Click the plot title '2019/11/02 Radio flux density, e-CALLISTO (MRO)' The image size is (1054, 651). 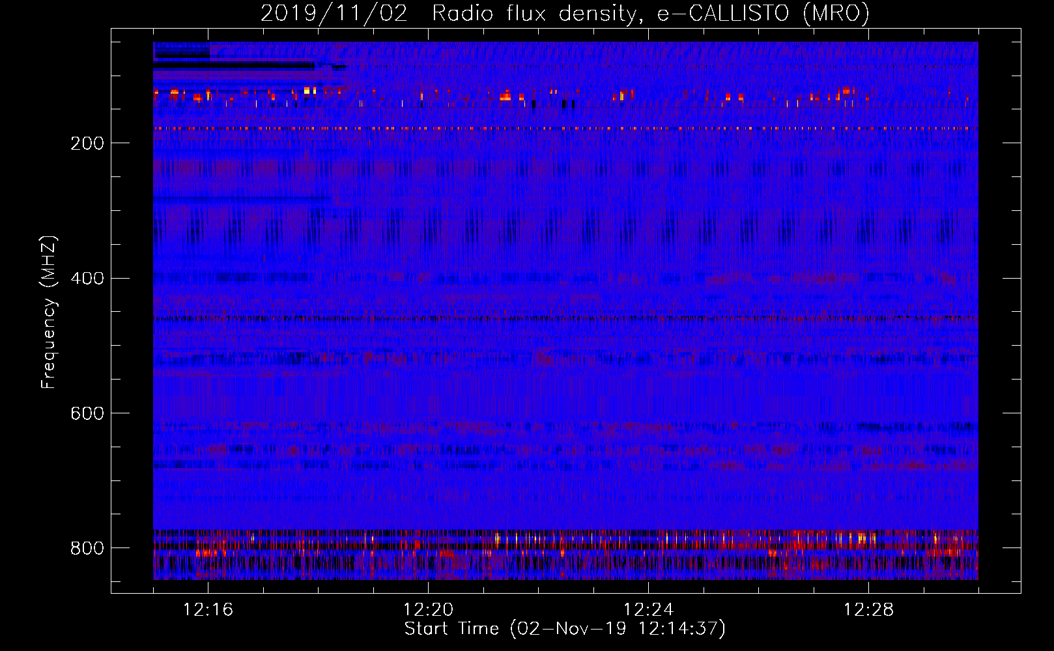[x=565, y=14]
